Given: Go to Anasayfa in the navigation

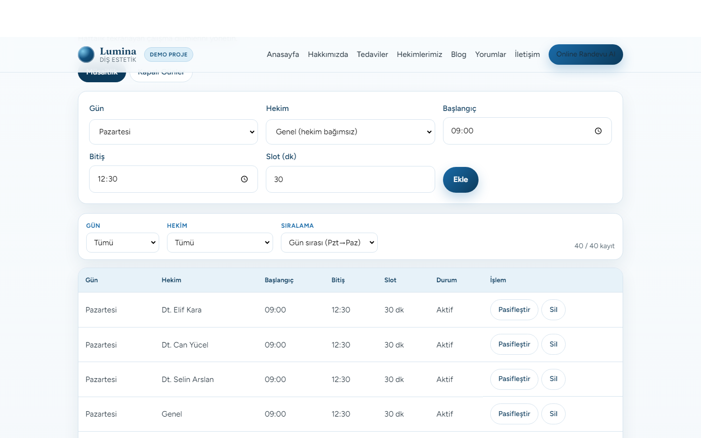Looking at the screenshot, I should [x=283, y=55].
